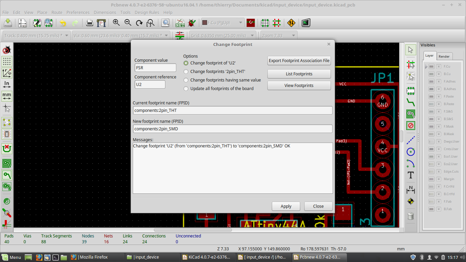Toggle visibility checkbox of F.SilkS layer
466x262 pixels.
click(x=439, y=112)
